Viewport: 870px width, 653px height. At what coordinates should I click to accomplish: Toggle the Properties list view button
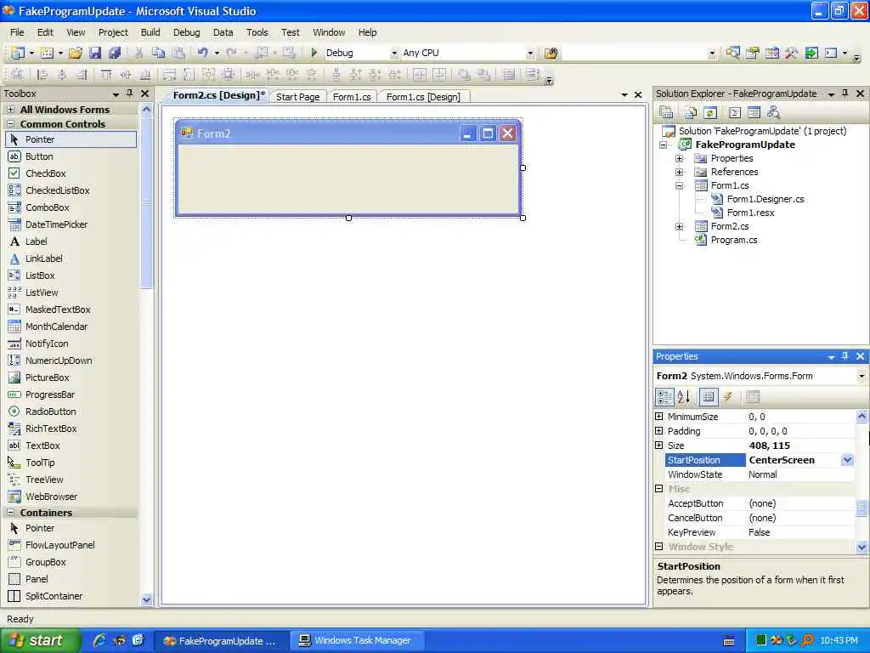click(x=708, y=396)
